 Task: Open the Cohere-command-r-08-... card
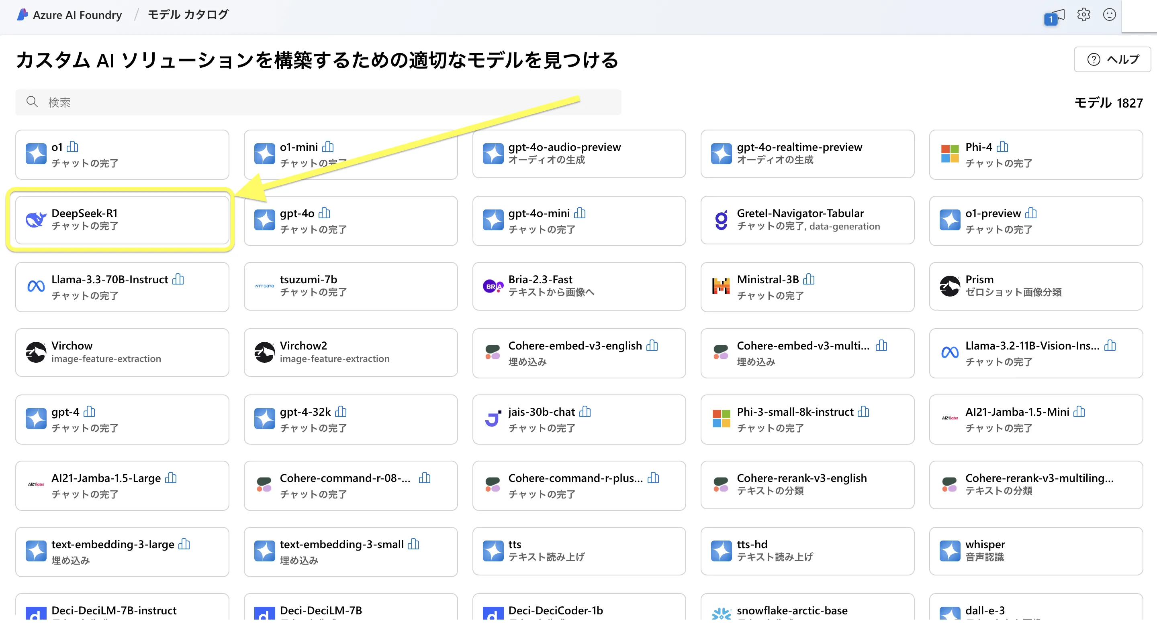[350, 486]
